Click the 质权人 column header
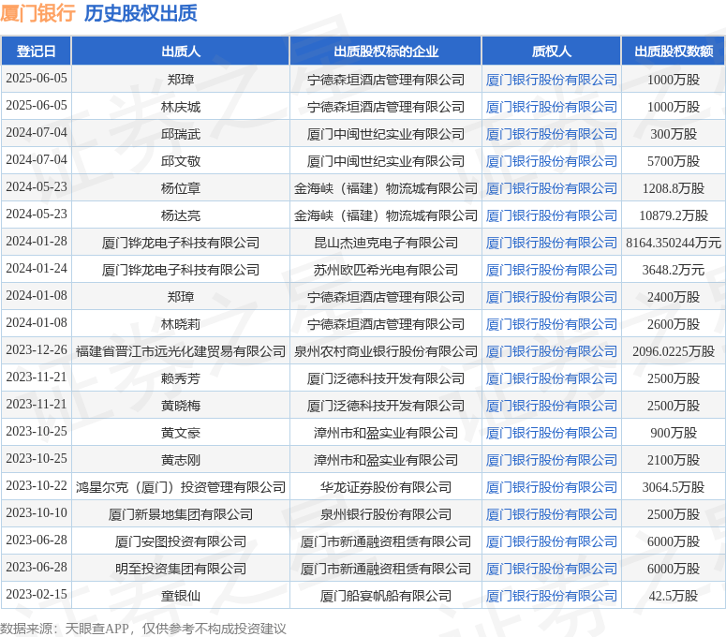This screenshot has width=726, height=637. tap(551, 51)
